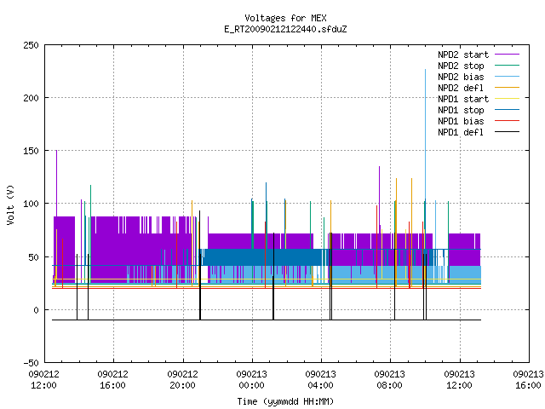
Task: Click the 'NPD2 defl' legend label
Action: (461, 88)
